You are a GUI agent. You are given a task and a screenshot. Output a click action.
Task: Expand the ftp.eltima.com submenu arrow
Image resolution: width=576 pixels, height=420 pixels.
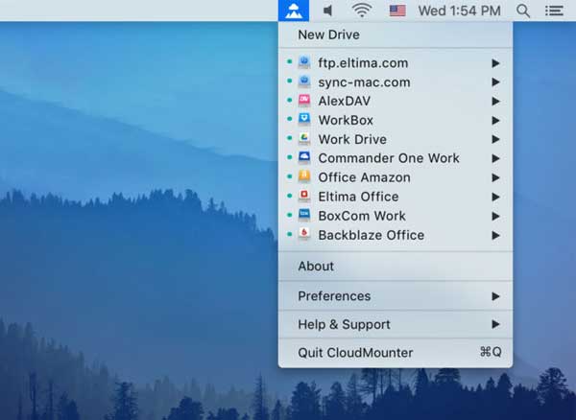(x=496, y=63)
